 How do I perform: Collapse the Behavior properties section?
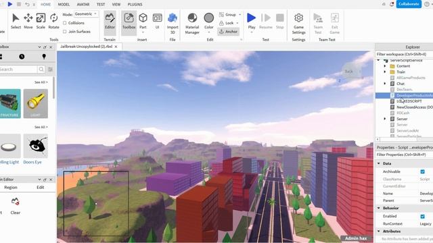pyautogui.click(x=379, y=208)
